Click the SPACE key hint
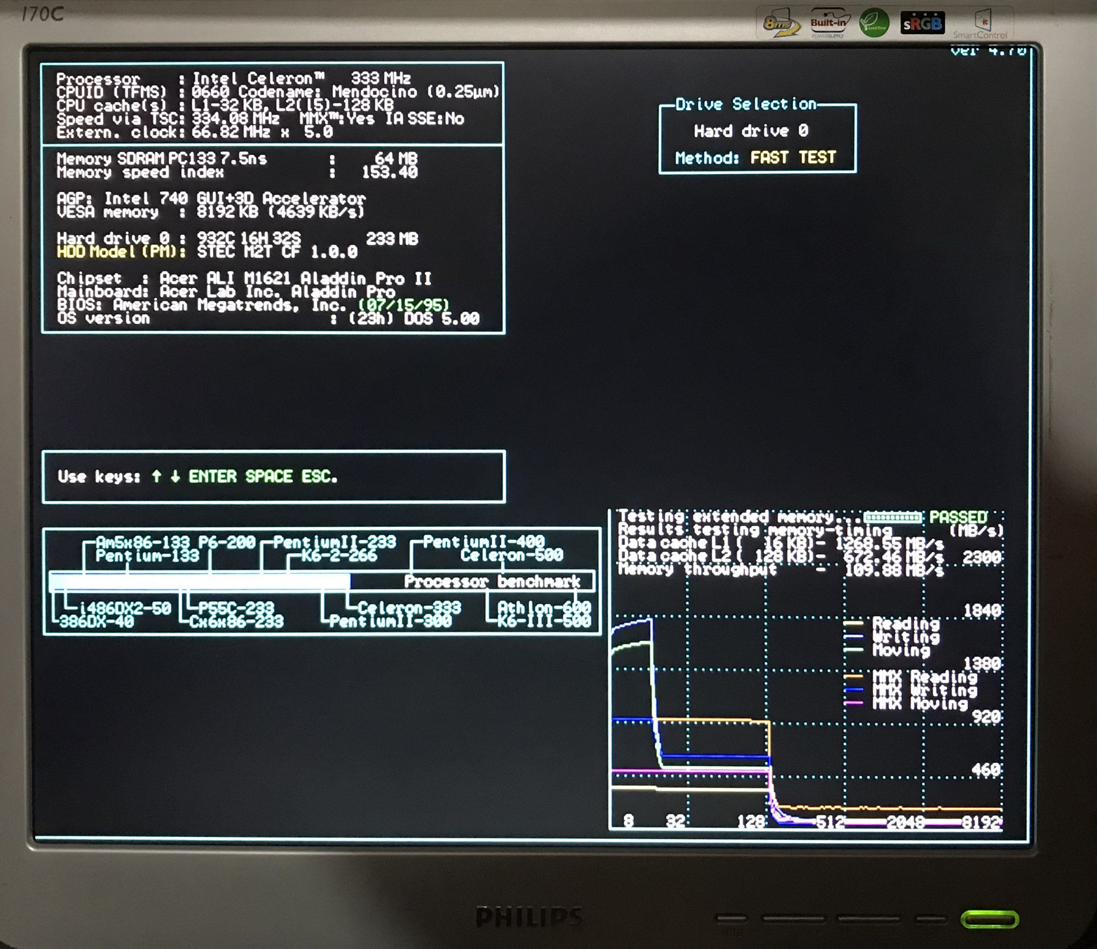 (x=268, y=476)
